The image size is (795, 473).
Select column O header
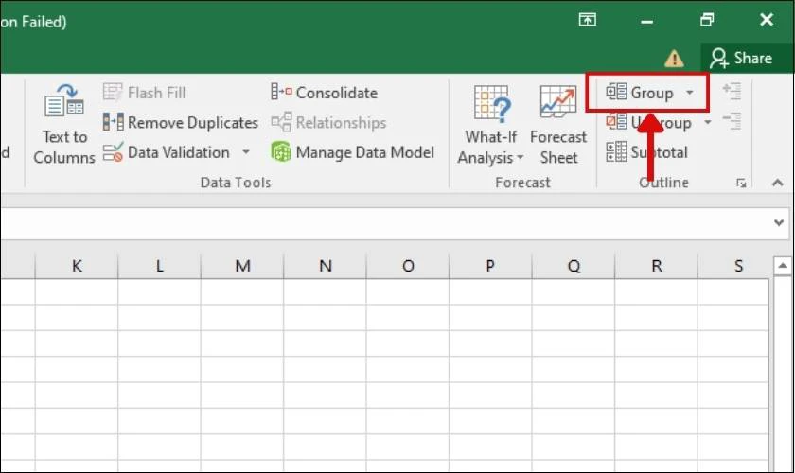coord(408,266)
